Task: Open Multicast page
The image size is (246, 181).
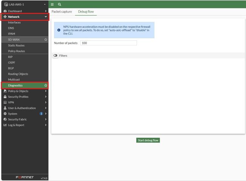Action: click(14, 80)
